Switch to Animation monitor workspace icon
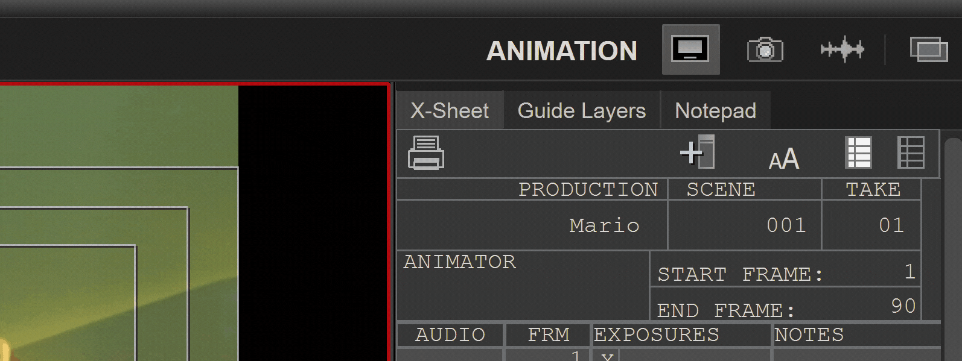The image size is (962, 361). click(690, 49)
